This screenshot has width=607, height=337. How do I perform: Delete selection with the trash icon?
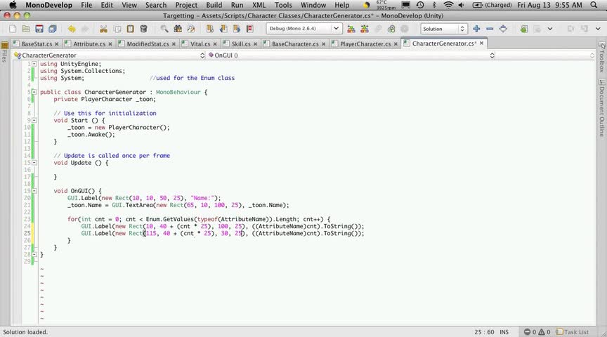(x=143, y=29)
